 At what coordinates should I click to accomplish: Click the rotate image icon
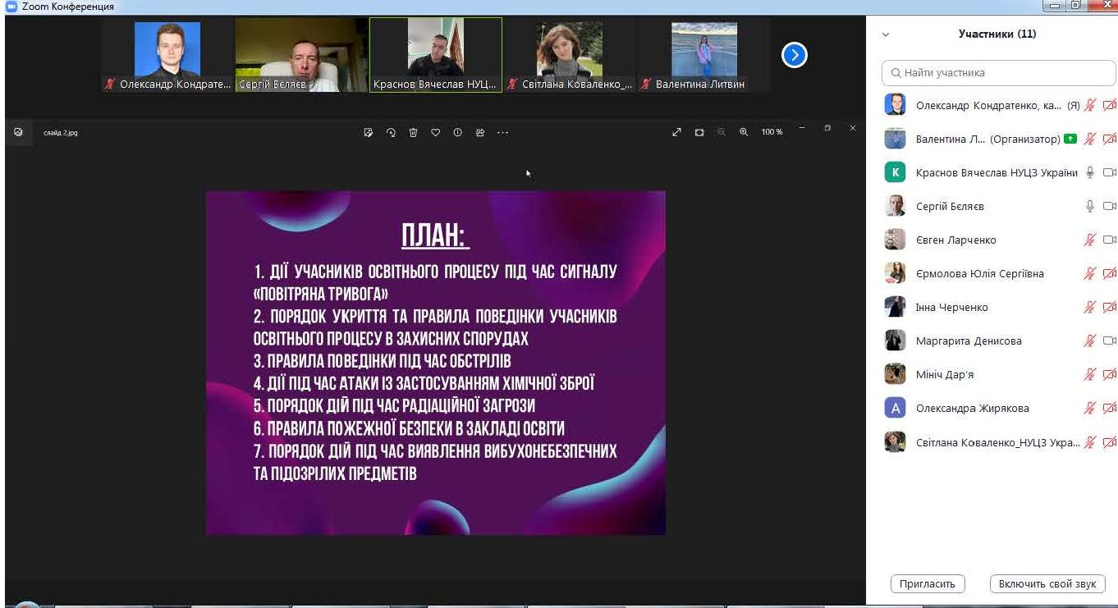[x=391, y=132]
